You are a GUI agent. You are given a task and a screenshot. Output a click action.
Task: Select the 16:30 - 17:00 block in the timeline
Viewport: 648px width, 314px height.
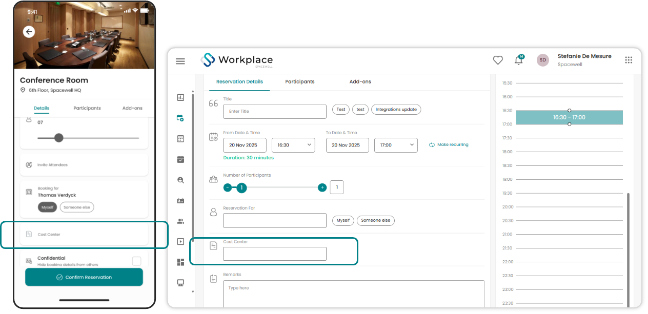(x=569, y=117)
